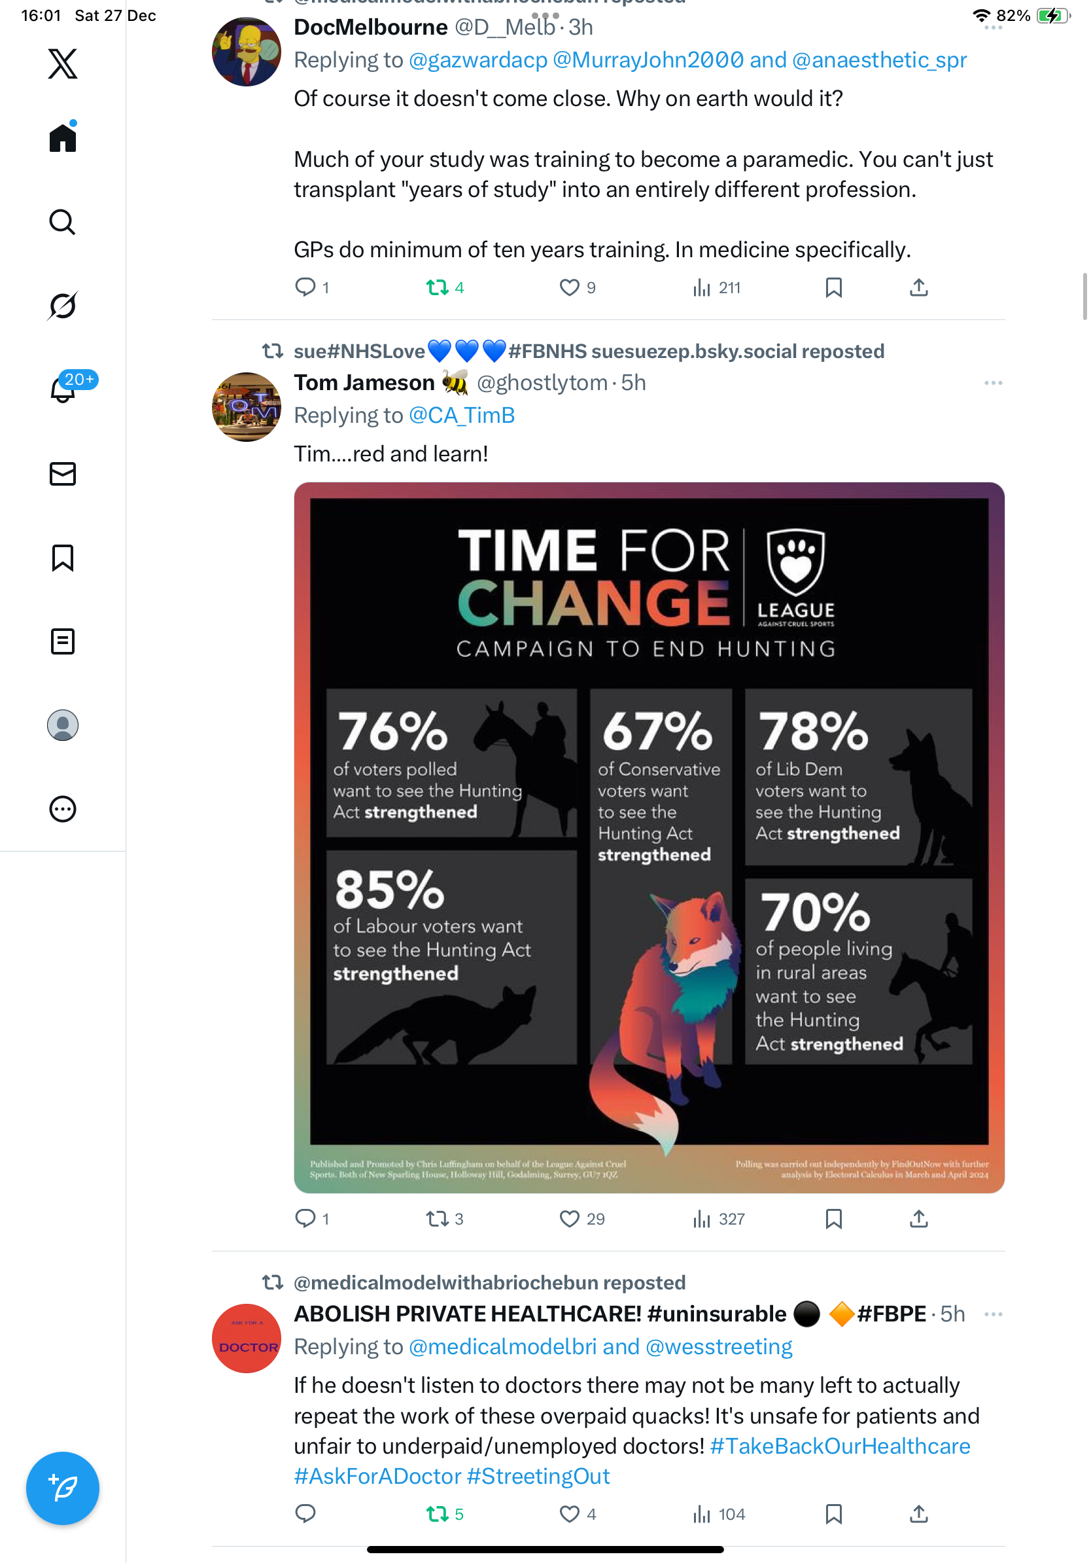Open Lists icon in sidebar
Image resolution: width=1091 pixels, height=1563 pixels.
[63, 641]
